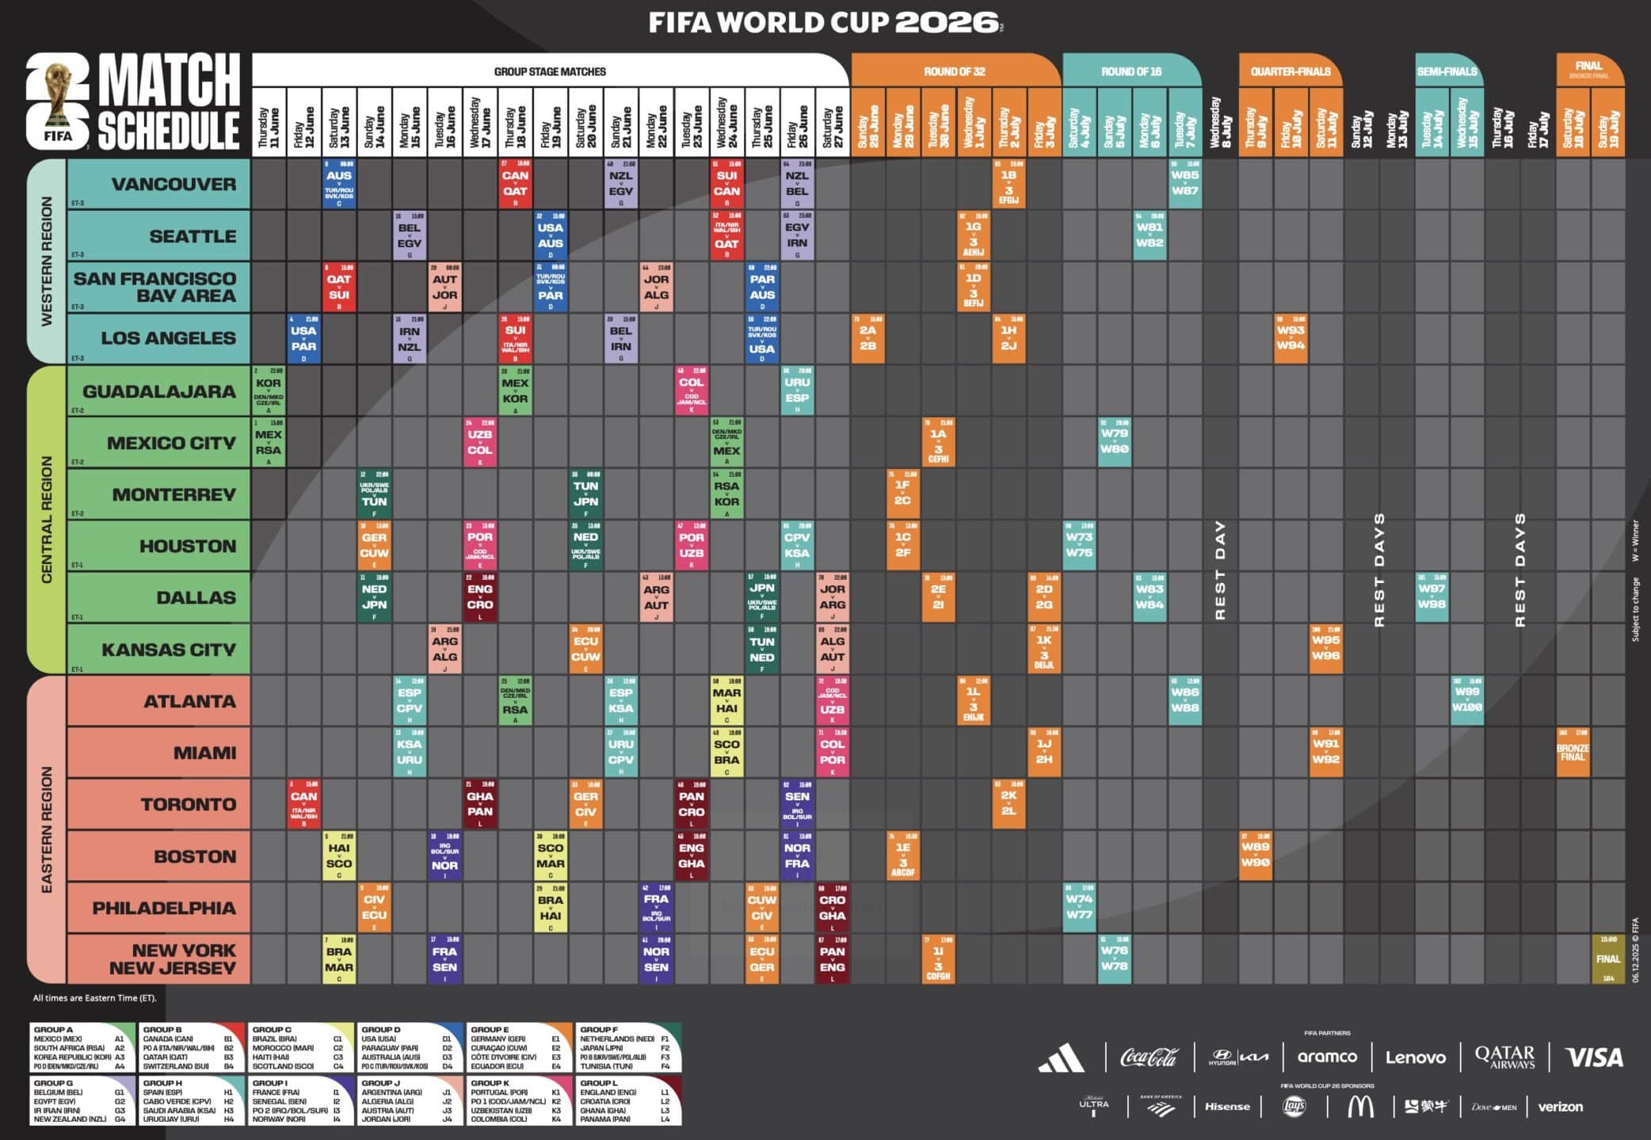This screenshot has width=1651, height=1140.
Task: Click the McDonald's golden arches logo
Action: pos(1360,1107)
